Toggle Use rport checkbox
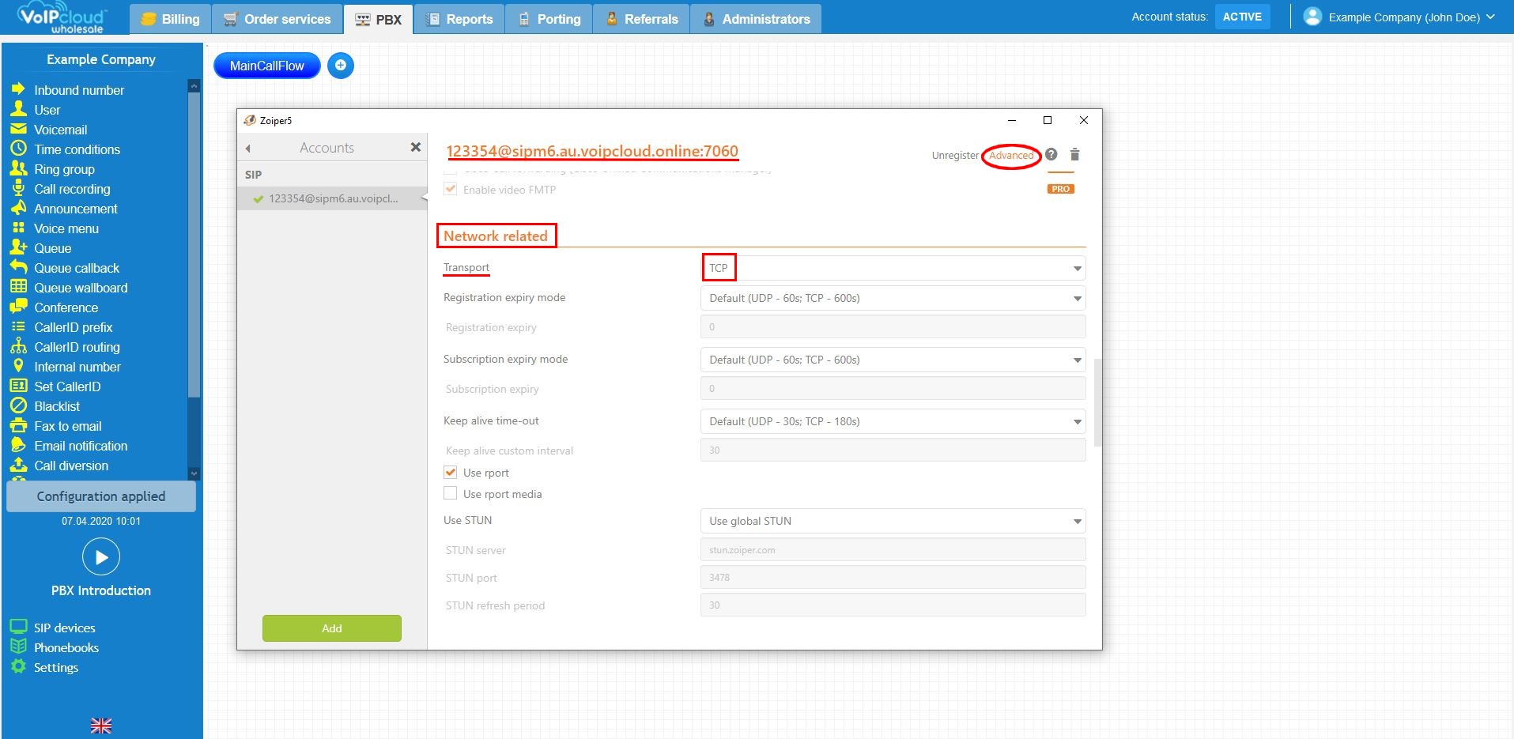 point(451,472)
